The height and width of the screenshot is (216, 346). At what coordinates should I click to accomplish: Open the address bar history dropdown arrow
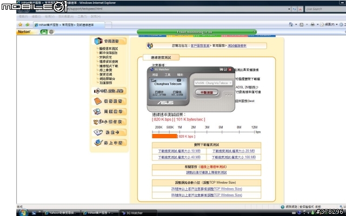click(x=289, y=9)
